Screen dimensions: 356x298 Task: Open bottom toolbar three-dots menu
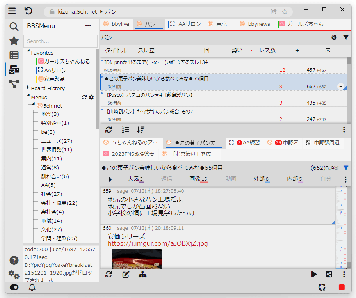coord(344,275)
